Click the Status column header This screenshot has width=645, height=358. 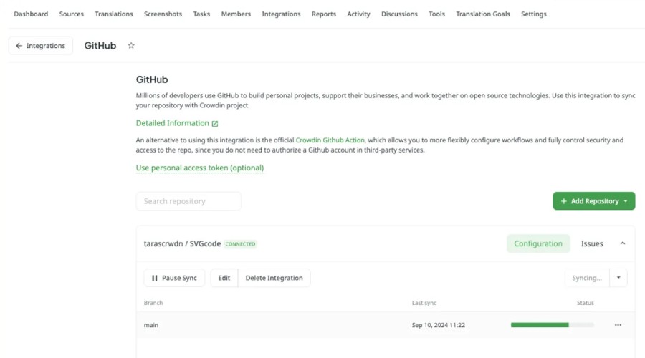(585, 303)
